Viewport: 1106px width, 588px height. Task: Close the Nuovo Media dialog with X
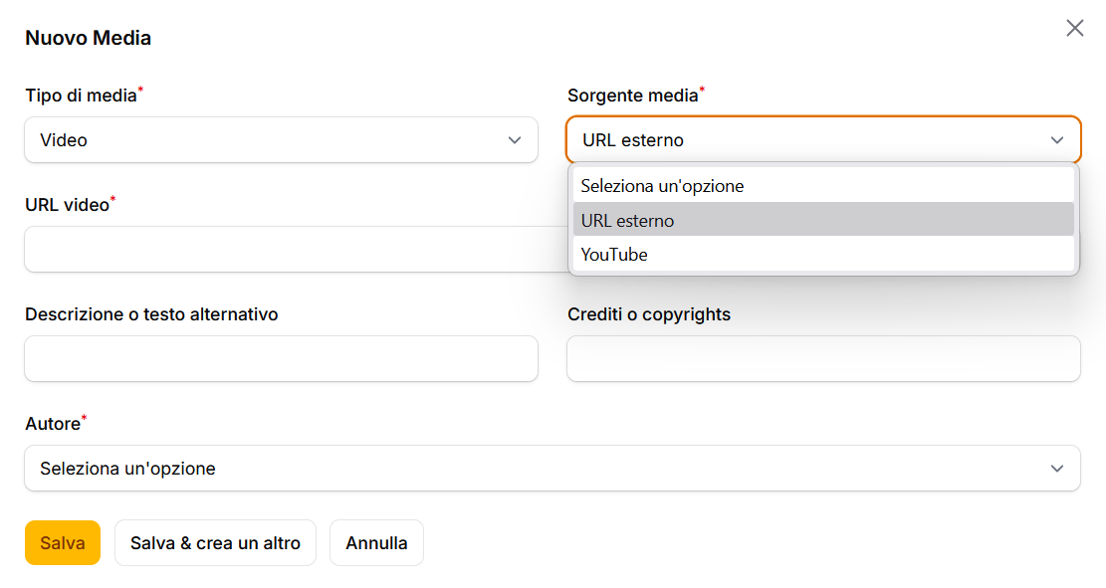click(x=1075, y=28)
